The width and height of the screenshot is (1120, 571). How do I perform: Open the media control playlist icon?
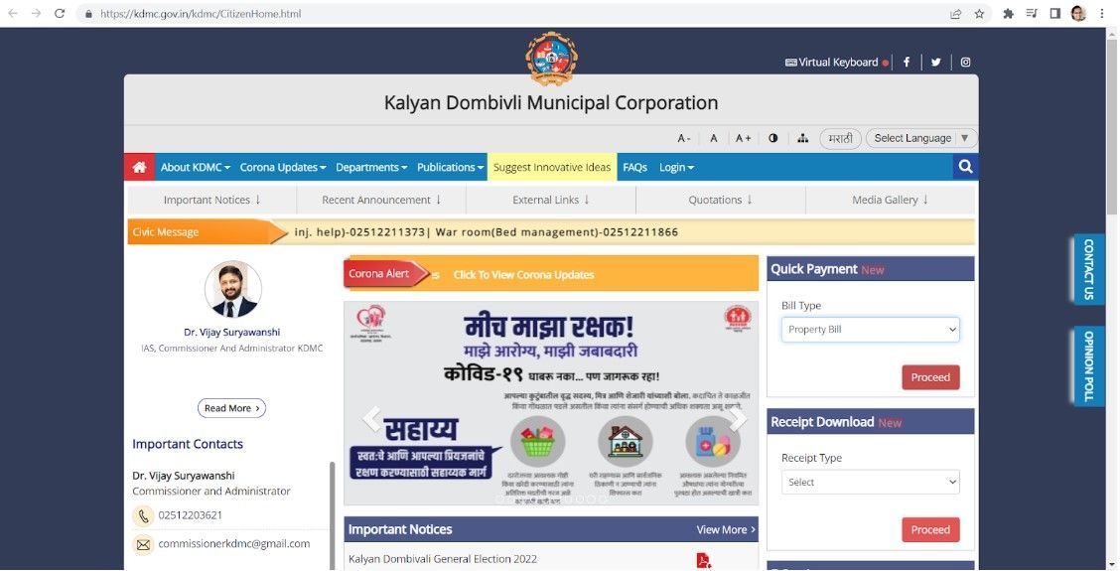1032,14
